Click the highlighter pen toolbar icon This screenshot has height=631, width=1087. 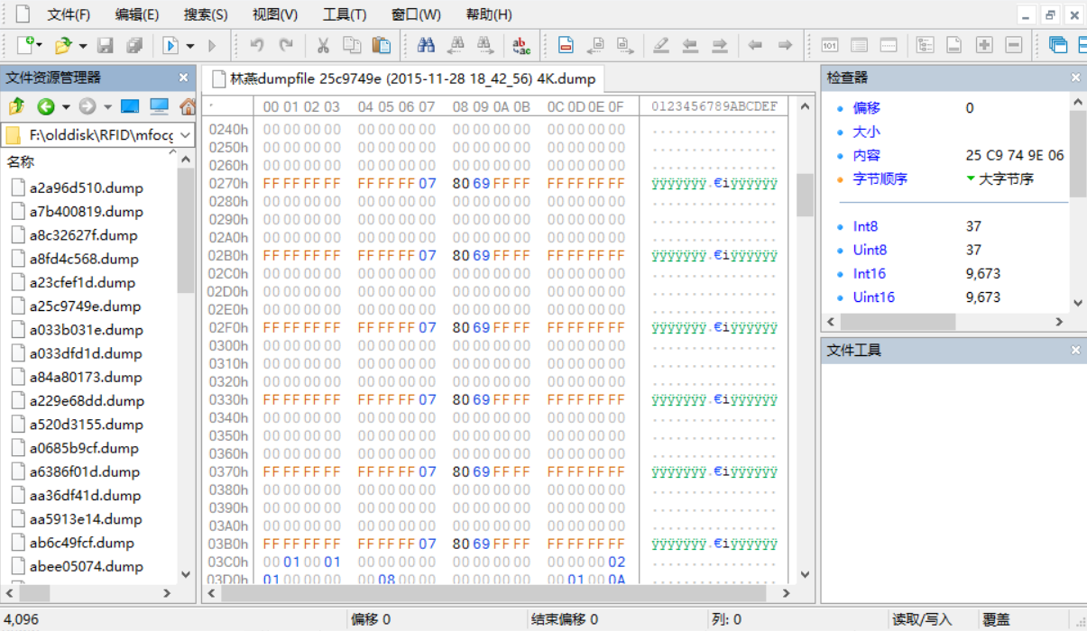pos(661,45)
